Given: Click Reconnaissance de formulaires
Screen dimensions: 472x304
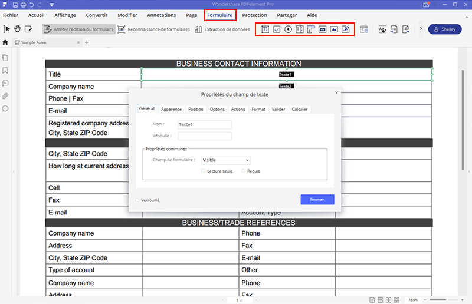Looking at the screenshot, I should [155, 29].
